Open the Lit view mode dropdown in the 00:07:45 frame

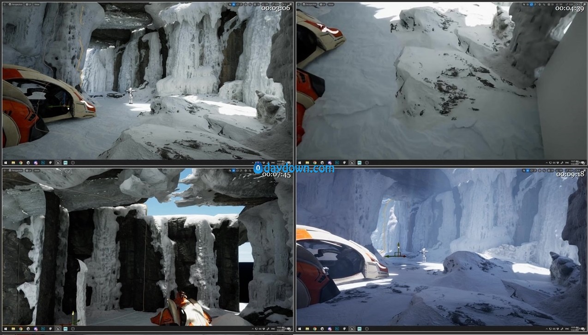click(28, 171)
